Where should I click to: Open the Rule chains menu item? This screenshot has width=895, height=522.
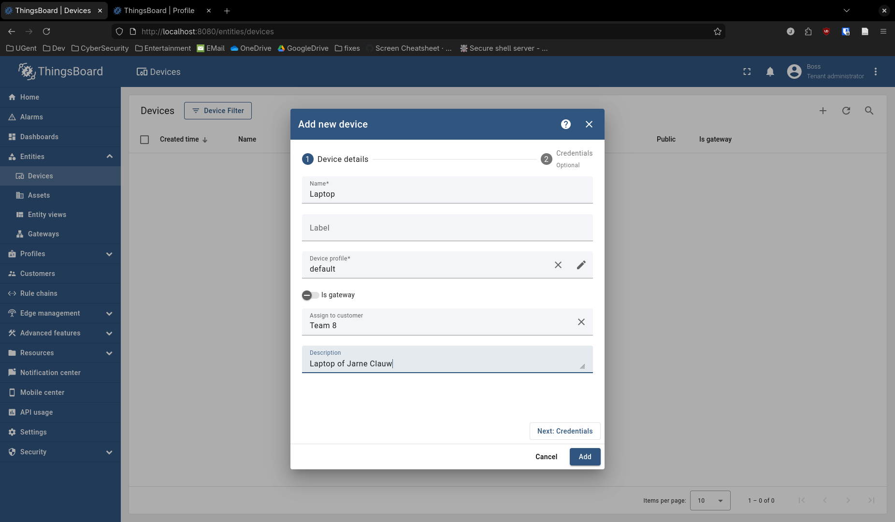point(39,293)
